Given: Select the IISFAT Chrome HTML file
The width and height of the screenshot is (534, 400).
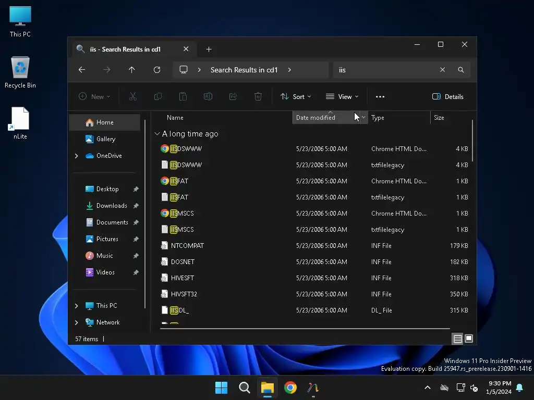Looking at the screenshot, I should 314,181.
